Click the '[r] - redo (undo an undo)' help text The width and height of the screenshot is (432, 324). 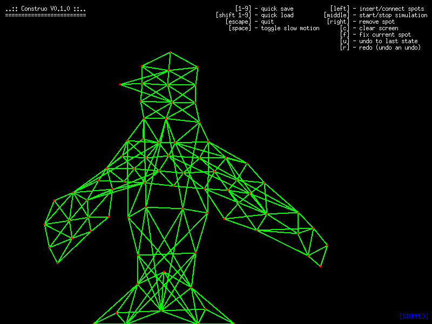tap(380, 48)
